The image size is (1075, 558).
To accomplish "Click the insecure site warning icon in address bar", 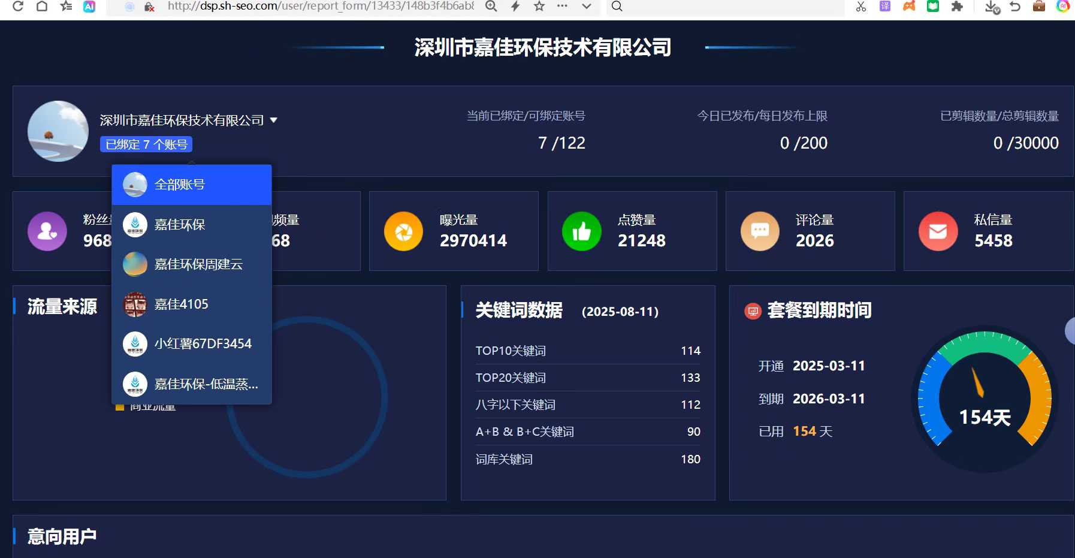I will click(x=150, y=7).
